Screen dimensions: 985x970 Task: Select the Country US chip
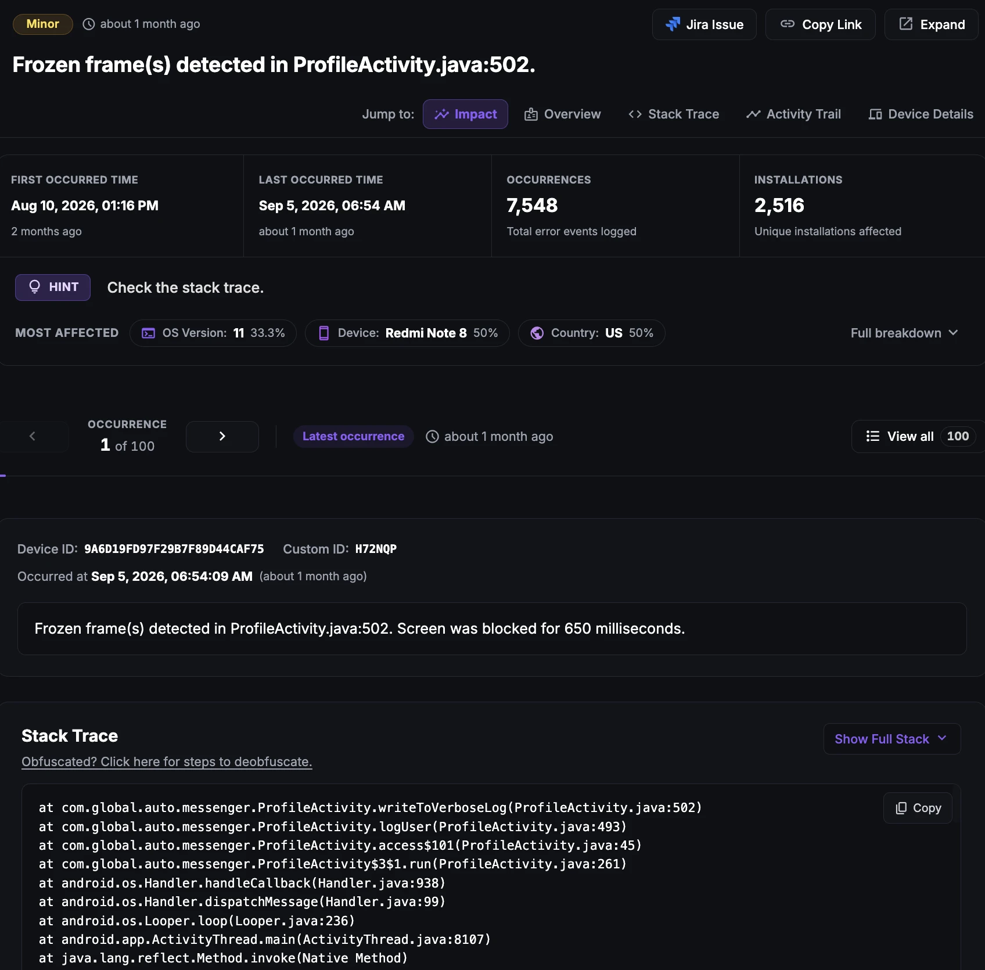(x=592, y=333)
